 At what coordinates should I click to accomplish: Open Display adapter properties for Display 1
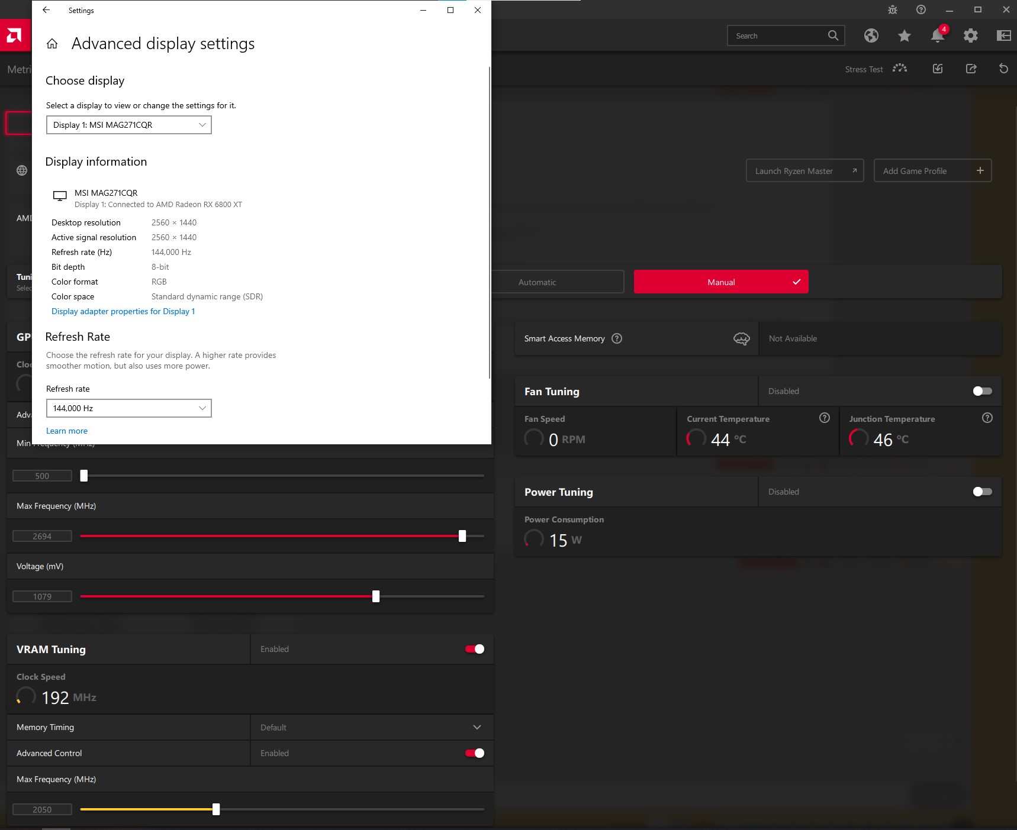pos(123,311)
